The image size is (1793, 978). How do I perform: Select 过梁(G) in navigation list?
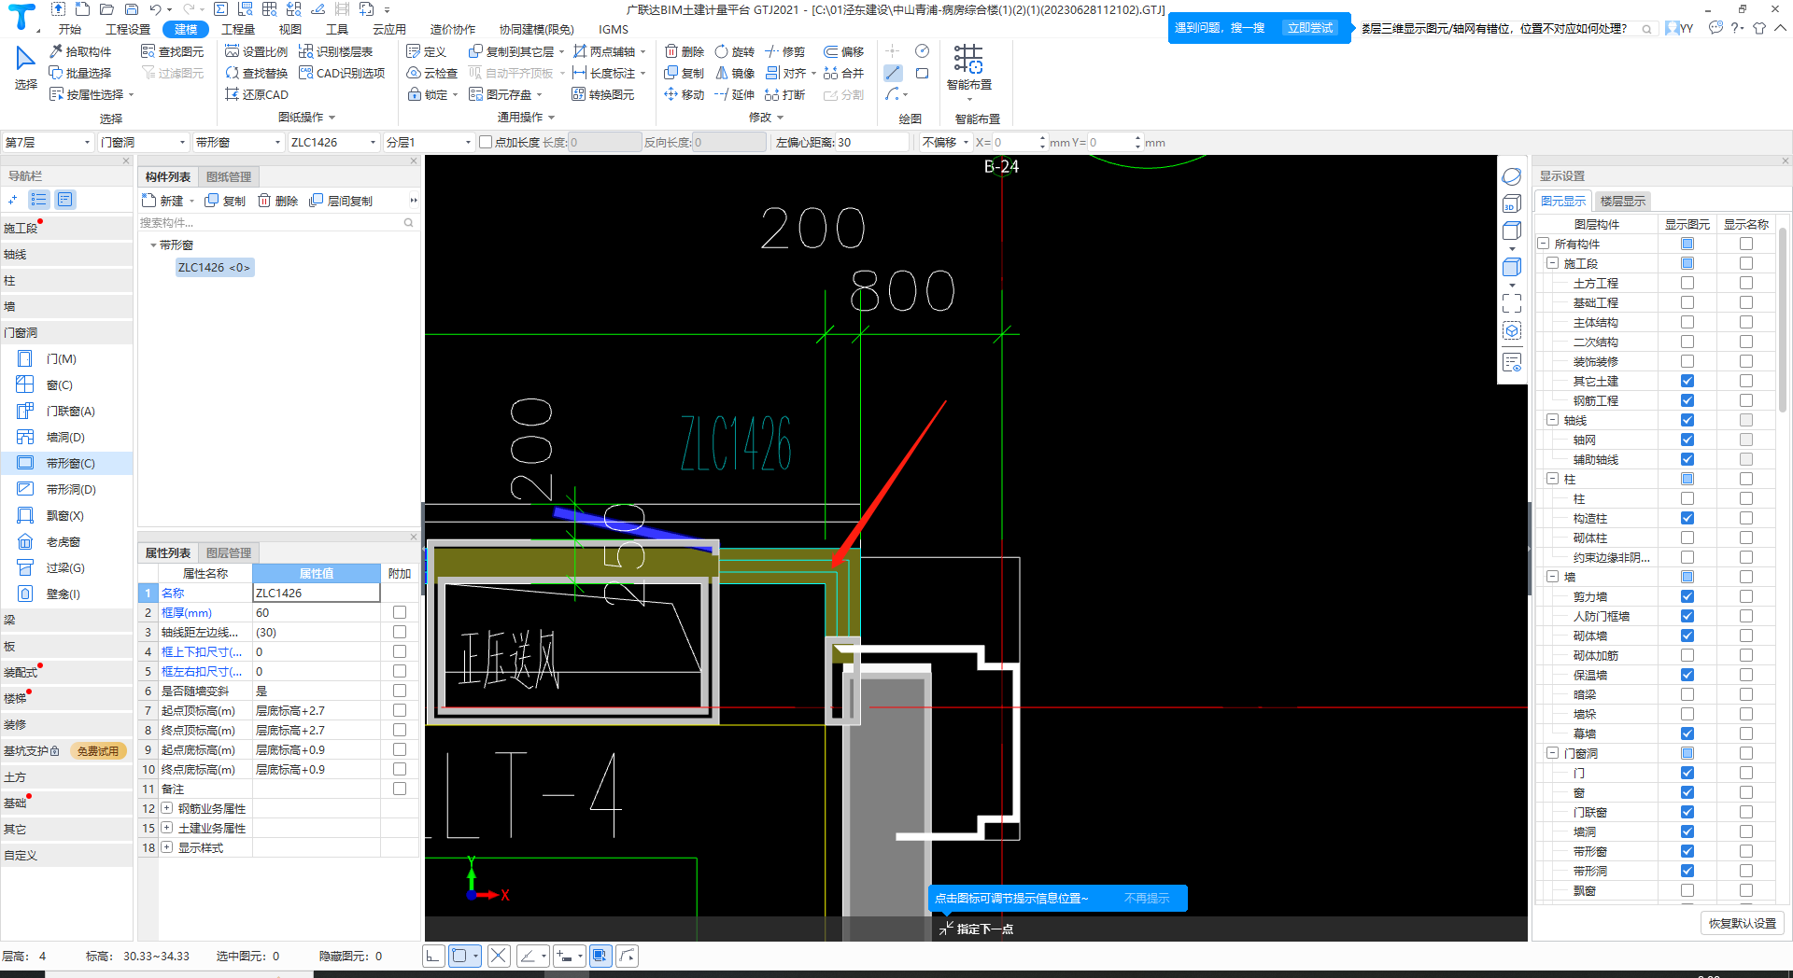point(66,567)
